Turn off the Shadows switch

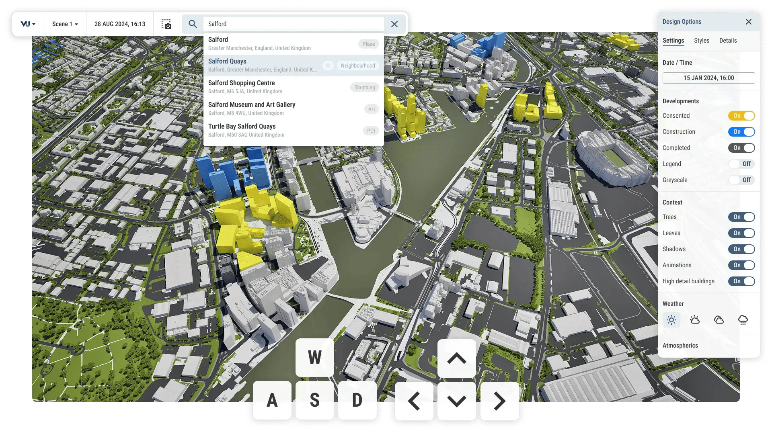(741, 249)
